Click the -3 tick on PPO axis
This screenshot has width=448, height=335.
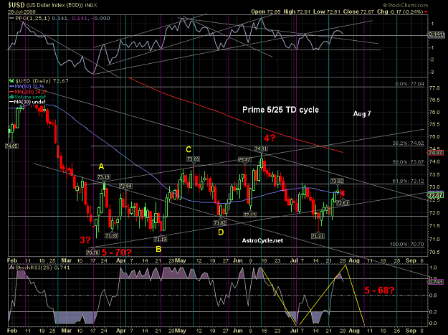[432, 72]
